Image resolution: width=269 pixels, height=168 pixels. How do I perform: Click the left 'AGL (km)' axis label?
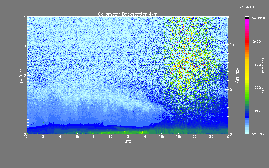click(x=21, y=75)
